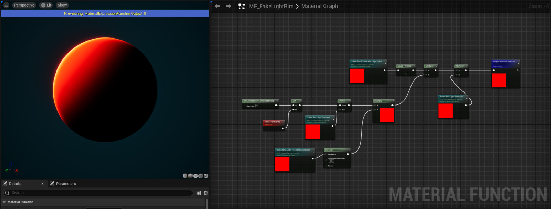The image size is (551, 209).
Task: Expand Mask node bottom chevron
Action: pos(406,74)
